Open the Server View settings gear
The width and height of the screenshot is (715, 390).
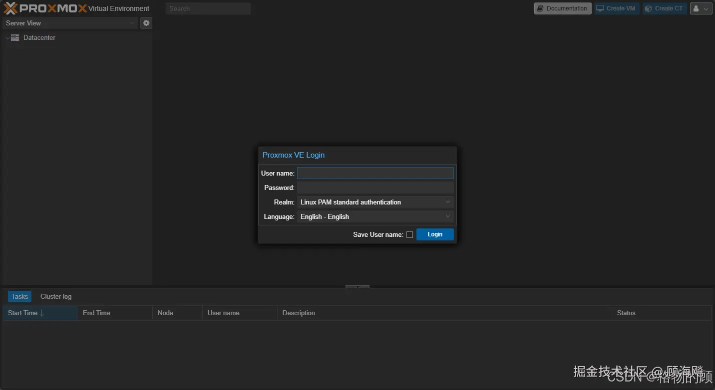[146, 23]
